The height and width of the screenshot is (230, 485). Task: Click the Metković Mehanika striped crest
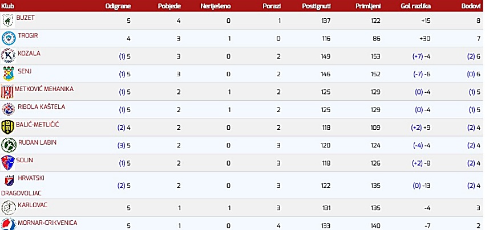pyautogui.click(x=7, y=92)
